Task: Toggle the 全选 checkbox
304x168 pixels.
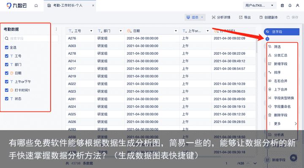Action: (7, 47)
